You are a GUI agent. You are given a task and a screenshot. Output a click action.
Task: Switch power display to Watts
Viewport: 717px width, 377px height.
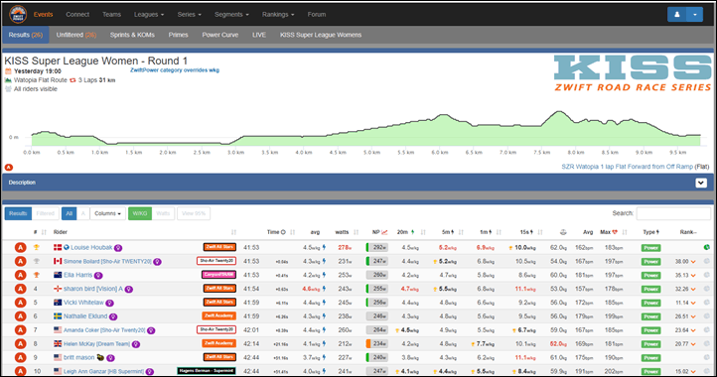click(163, 213)
